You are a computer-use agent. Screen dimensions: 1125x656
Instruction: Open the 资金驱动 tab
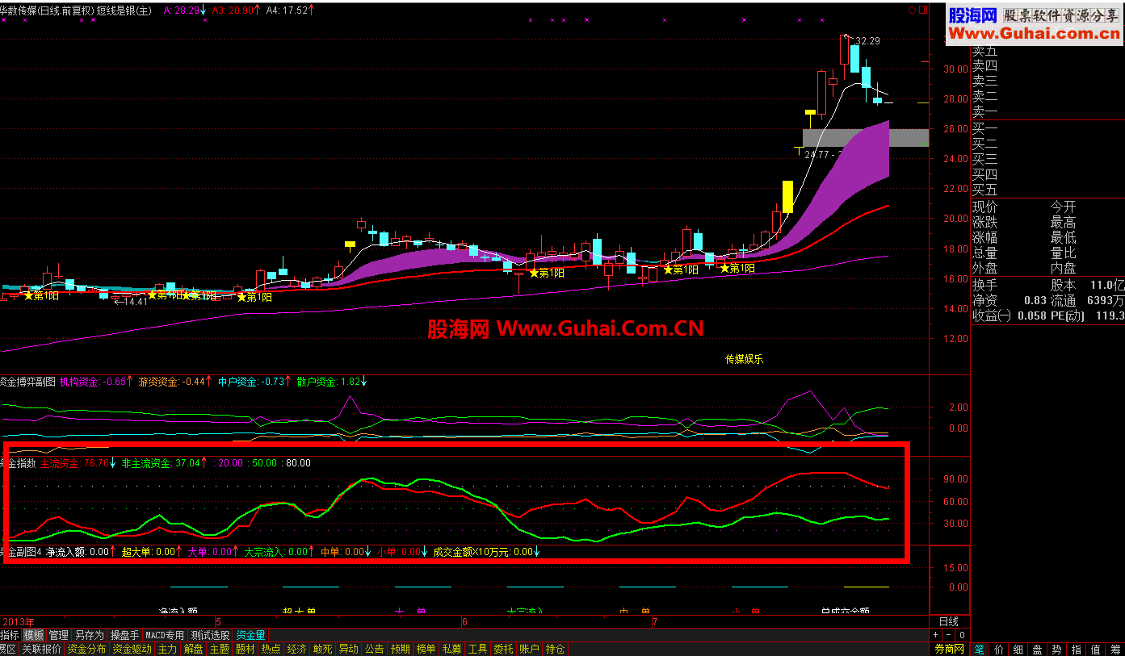click(132, 649)
